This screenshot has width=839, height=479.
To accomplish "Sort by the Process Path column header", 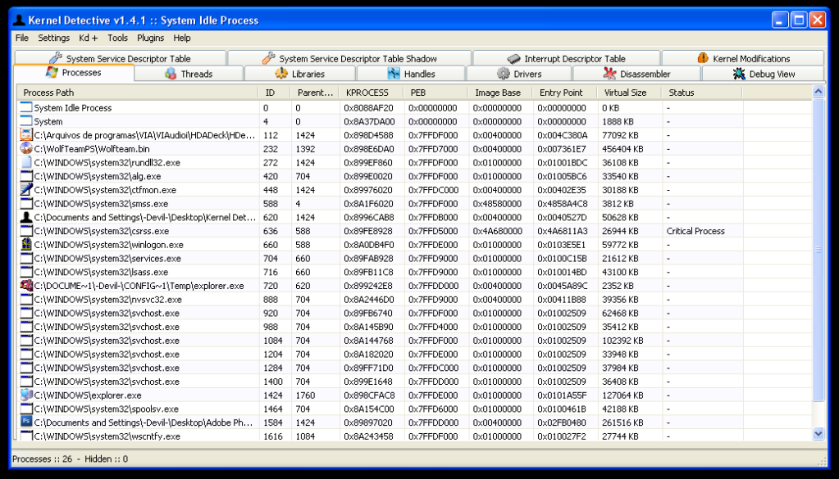I will (49, 93).
